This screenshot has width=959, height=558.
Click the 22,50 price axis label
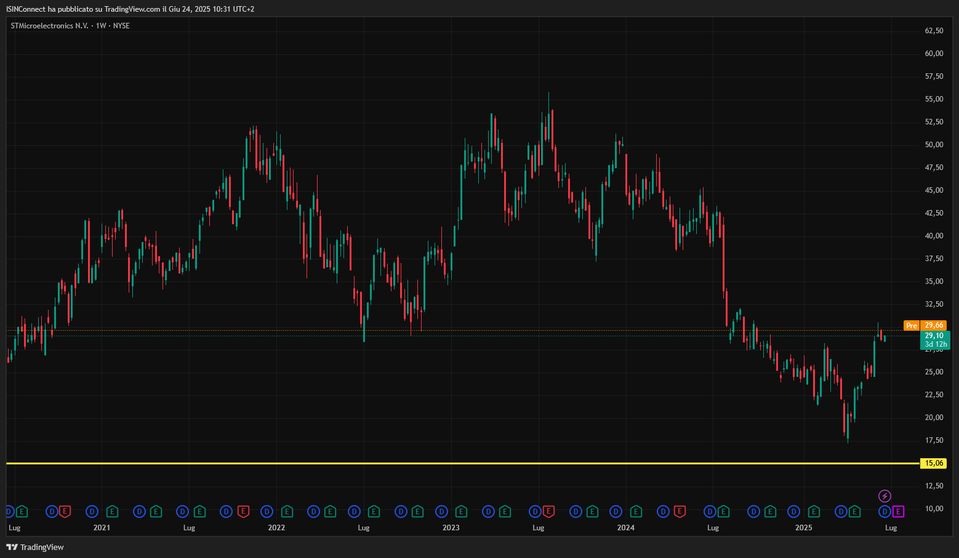(x=934, y=395)
